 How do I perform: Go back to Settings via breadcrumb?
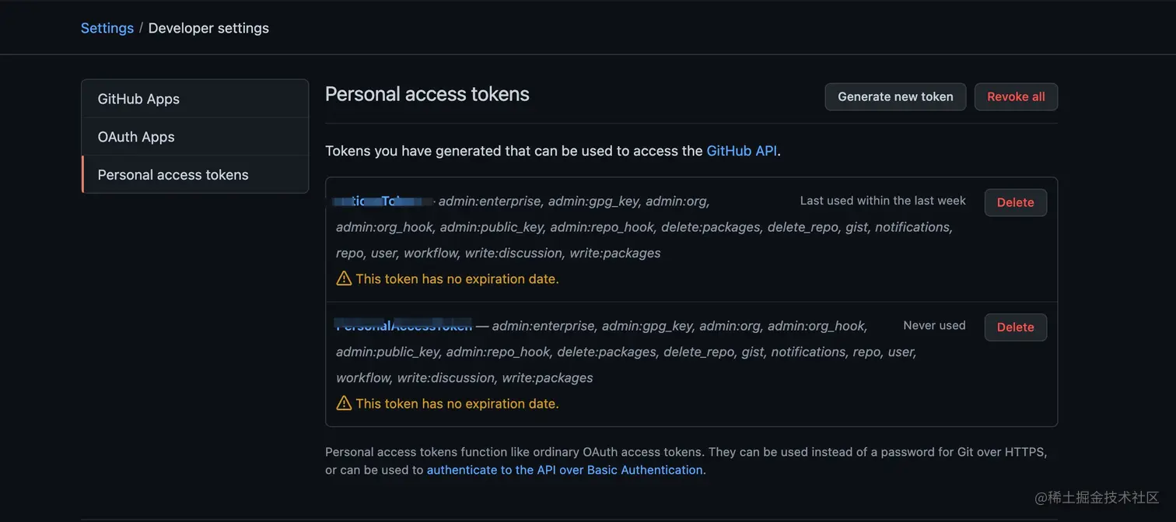tap(107, 28)
